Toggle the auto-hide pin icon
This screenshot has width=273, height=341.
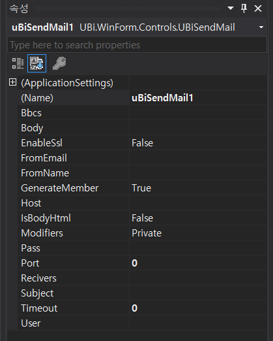(244, 8)
